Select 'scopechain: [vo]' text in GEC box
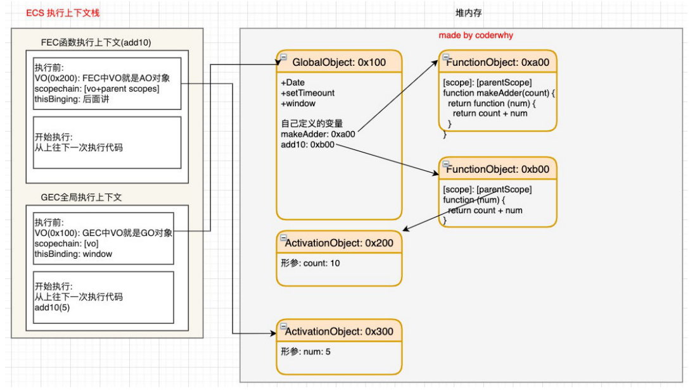 [x=67, y=244]
